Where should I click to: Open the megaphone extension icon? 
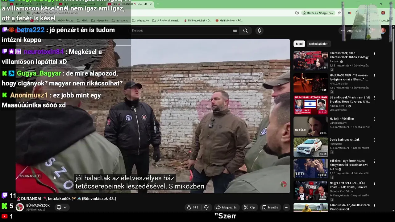[349, 13]
